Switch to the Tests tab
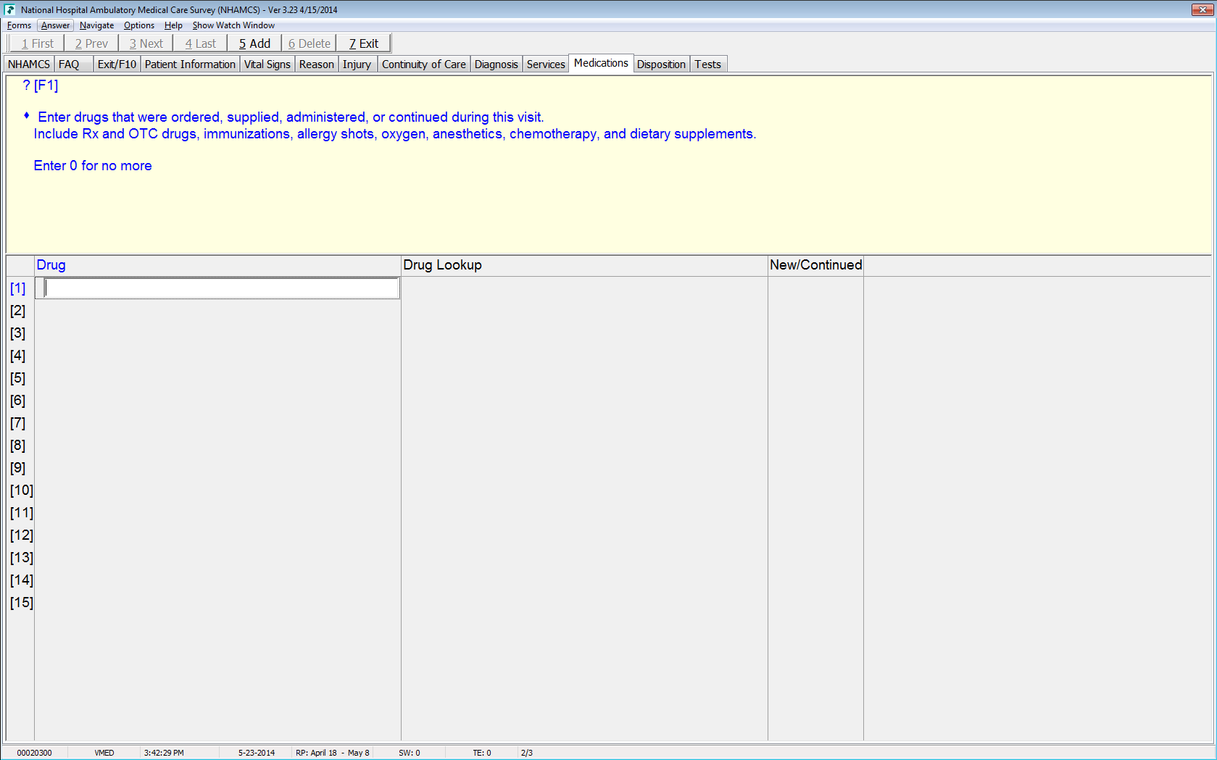 707,64
